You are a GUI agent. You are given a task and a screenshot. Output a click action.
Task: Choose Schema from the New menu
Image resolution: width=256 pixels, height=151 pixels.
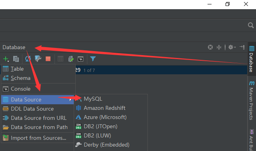click(38, 78)
